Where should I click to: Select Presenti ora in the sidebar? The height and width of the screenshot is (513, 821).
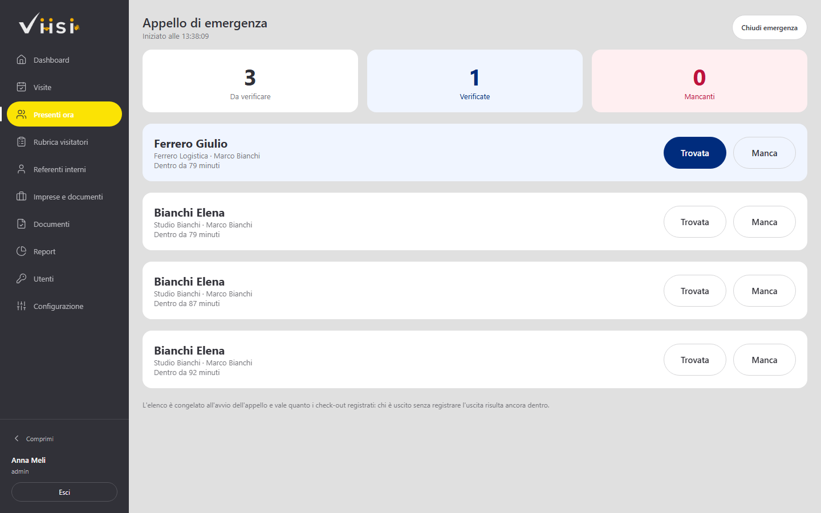64,114
